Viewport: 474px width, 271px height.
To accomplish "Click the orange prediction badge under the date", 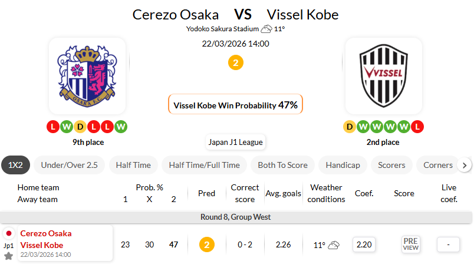I will 236,62.
